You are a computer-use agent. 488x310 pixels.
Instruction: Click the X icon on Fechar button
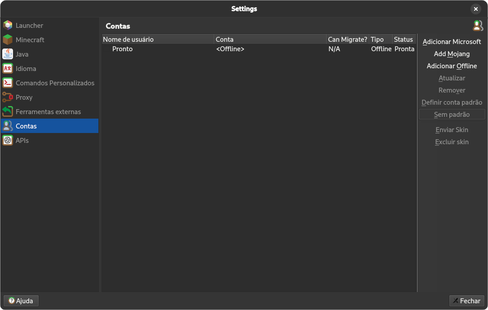click(x=455, y=301)
